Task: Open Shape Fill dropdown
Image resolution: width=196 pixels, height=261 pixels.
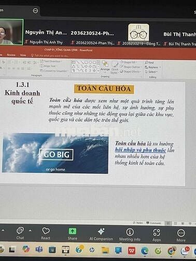Action: [129, 62]
